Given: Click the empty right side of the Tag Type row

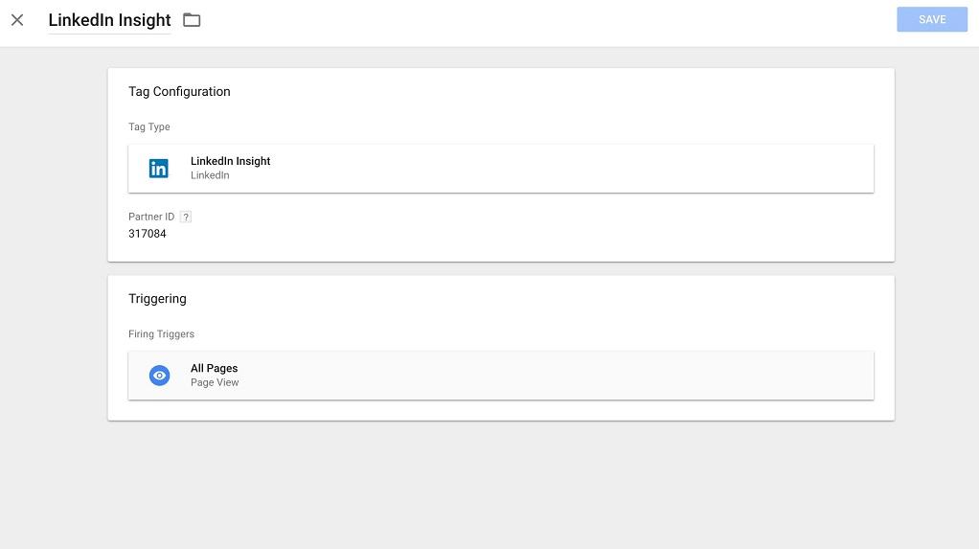Looking at the screenshot, I should tap(671, 169).
